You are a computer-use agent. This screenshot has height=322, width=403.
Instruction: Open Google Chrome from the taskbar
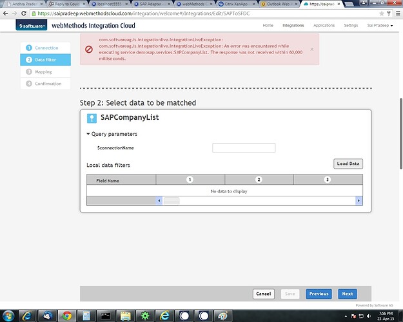67,316
